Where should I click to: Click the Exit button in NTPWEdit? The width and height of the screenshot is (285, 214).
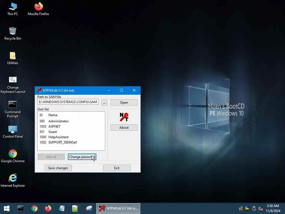pos(117,168)
